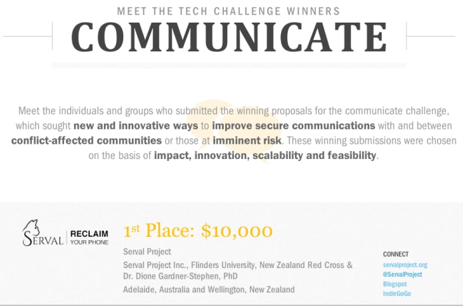Click the 'Reclaim Your Phone' tagline
463x306 pixels.
pyautogui.click(x=89, y=237)
